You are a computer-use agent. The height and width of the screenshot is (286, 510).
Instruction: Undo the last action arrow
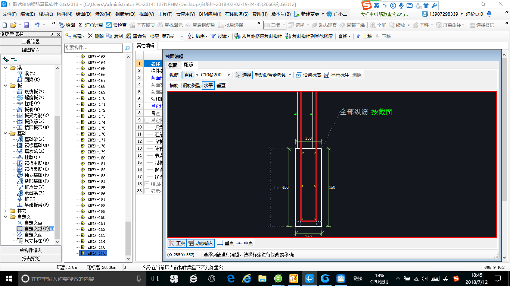pos(37,25)
